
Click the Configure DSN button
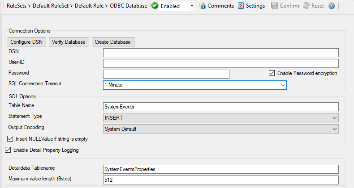click(27, 42)
